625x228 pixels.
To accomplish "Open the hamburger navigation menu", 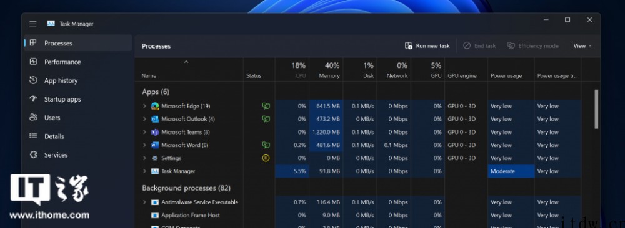I will [33, 24].
